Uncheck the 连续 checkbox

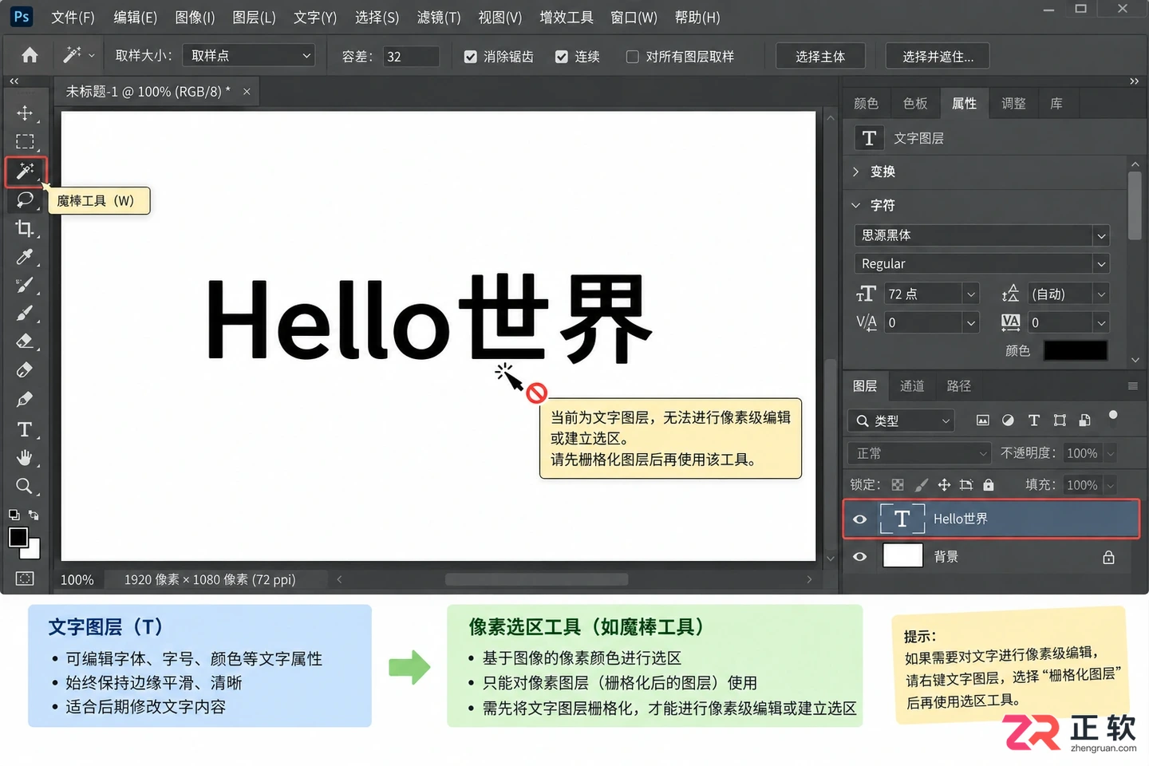point(562,57)
